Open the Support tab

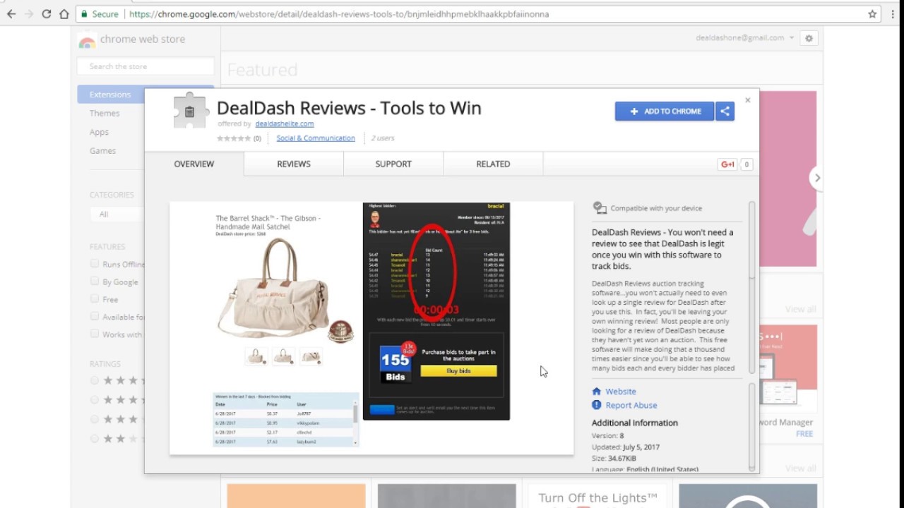(x=393, y=164)
